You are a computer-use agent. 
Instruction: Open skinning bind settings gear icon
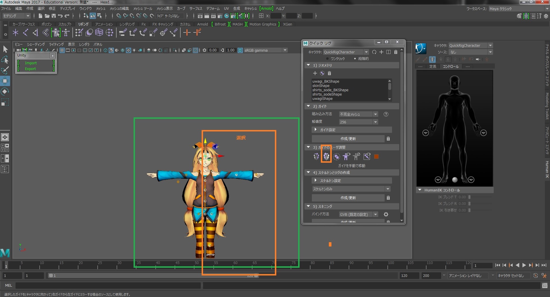pyautogui.click(x=386, y=214)
